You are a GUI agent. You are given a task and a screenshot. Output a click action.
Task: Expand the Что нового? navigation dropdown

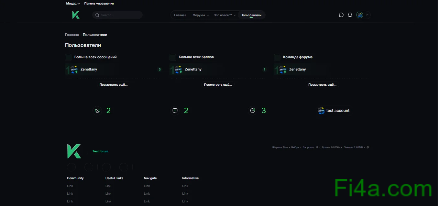pos(225,15)
